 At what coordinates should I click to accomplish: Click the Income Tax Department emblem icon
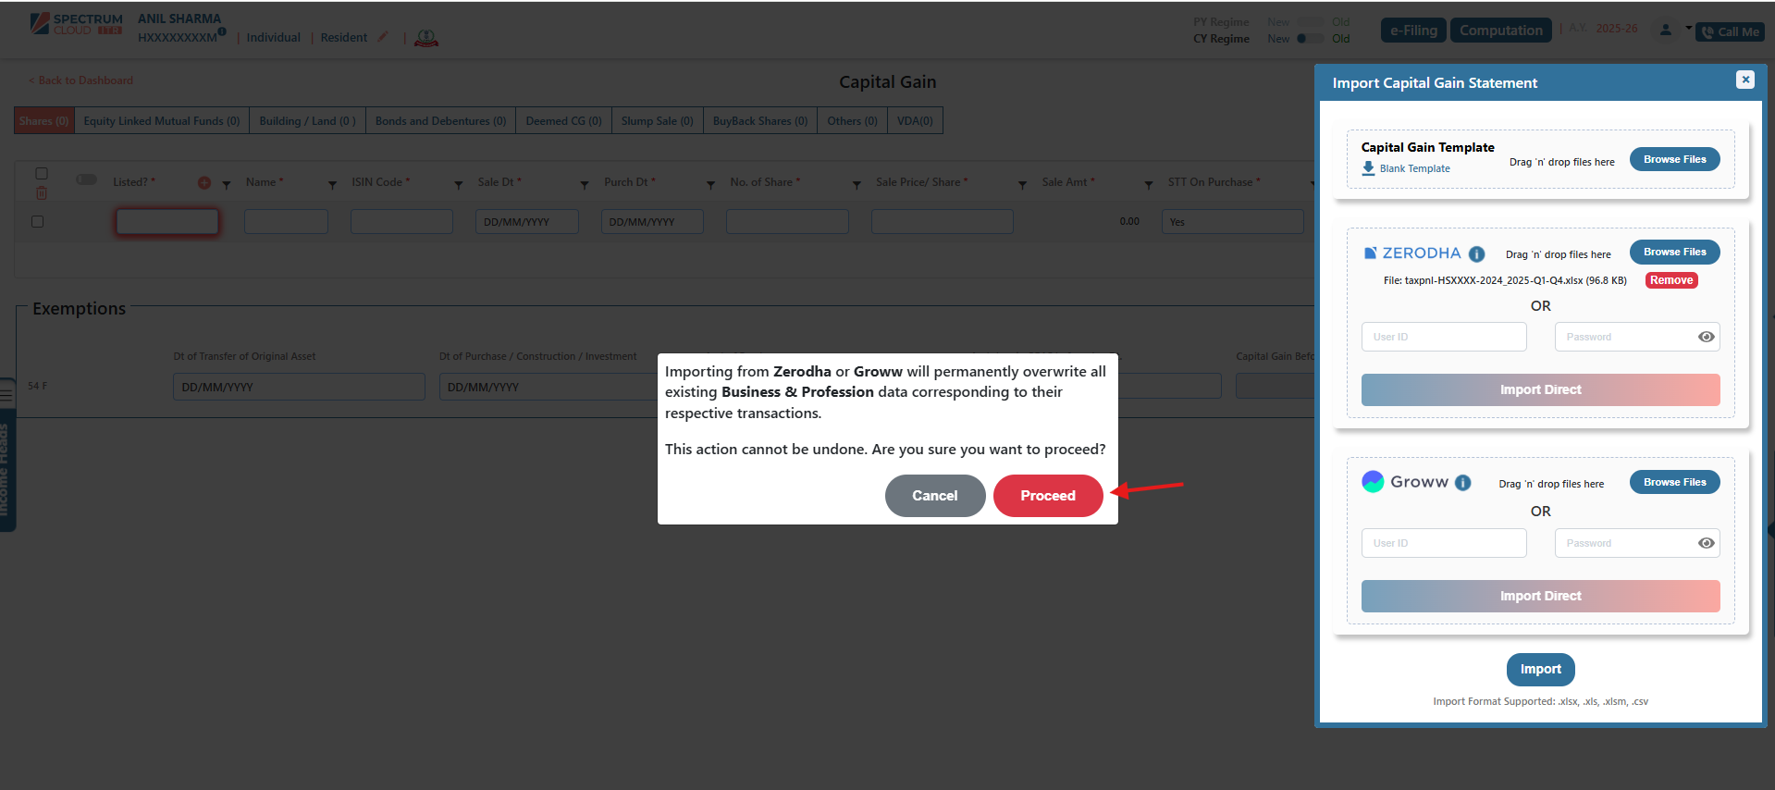coord(426,38)
